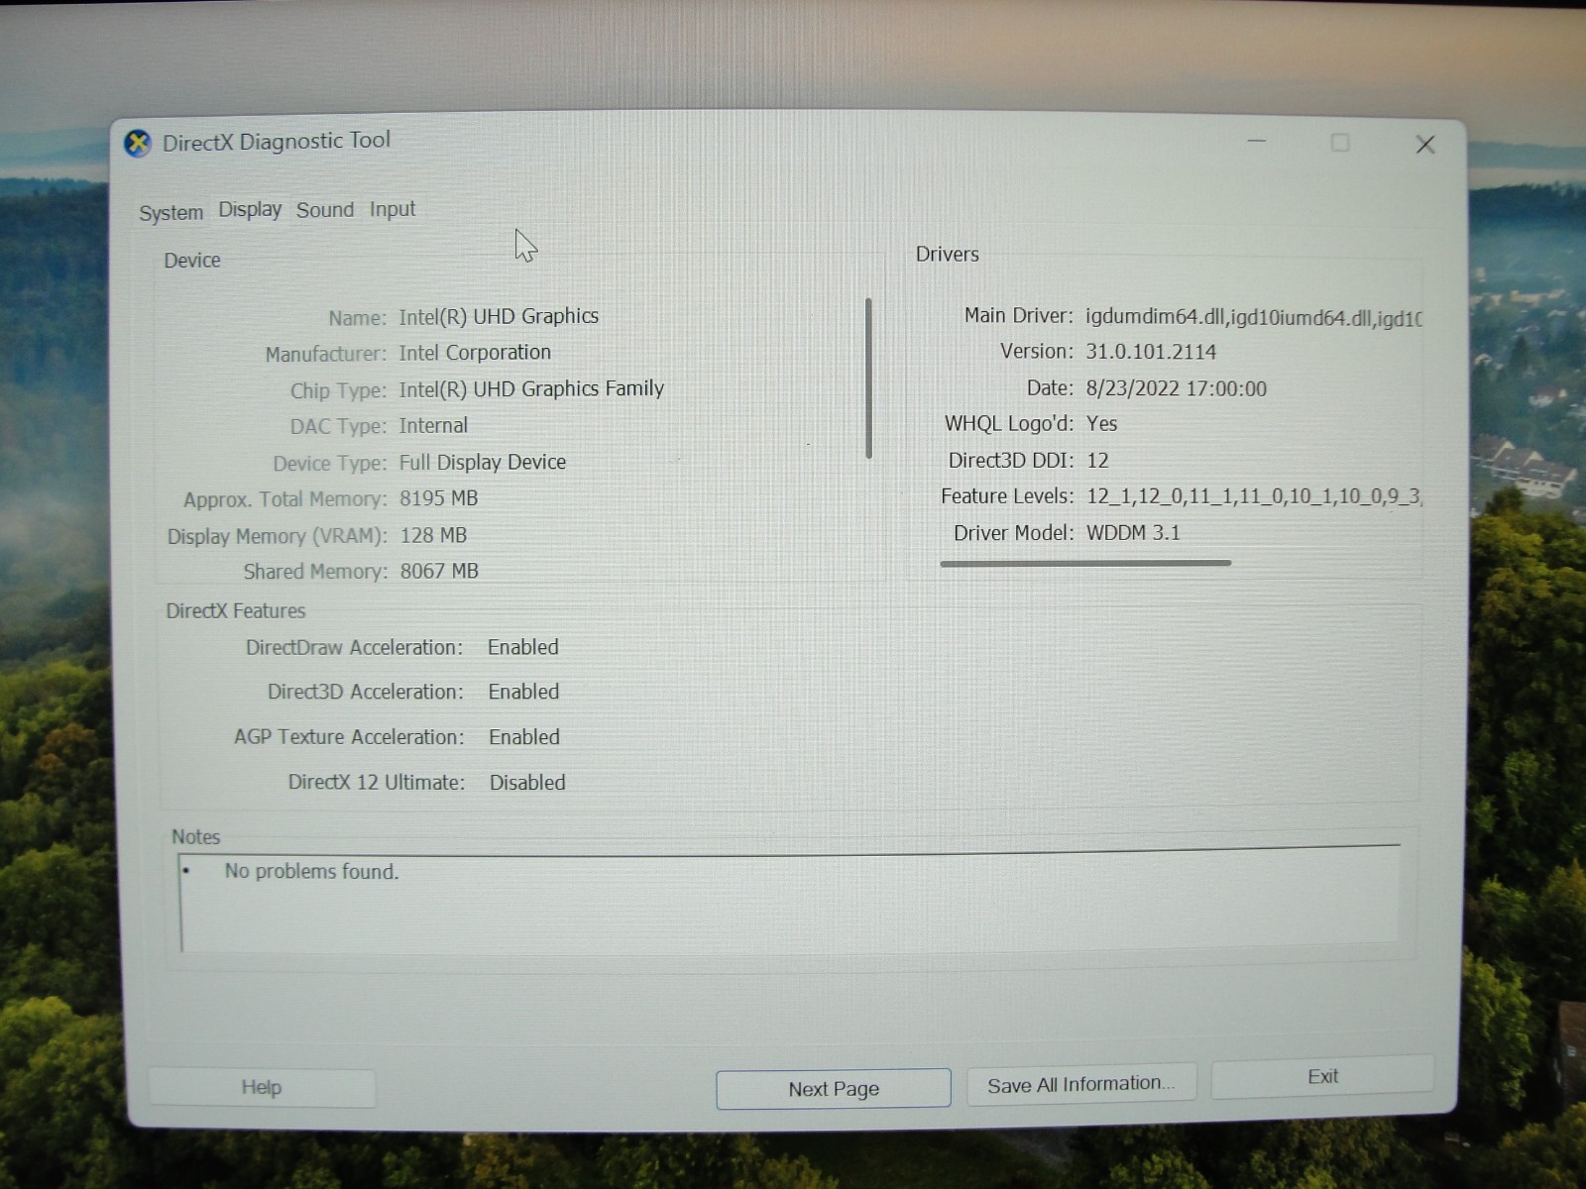Viewport: 1586px width, 1189px height.
Task: Click the window title 'DirectX Diagnostic Tool'
Action: click(277, 142)
